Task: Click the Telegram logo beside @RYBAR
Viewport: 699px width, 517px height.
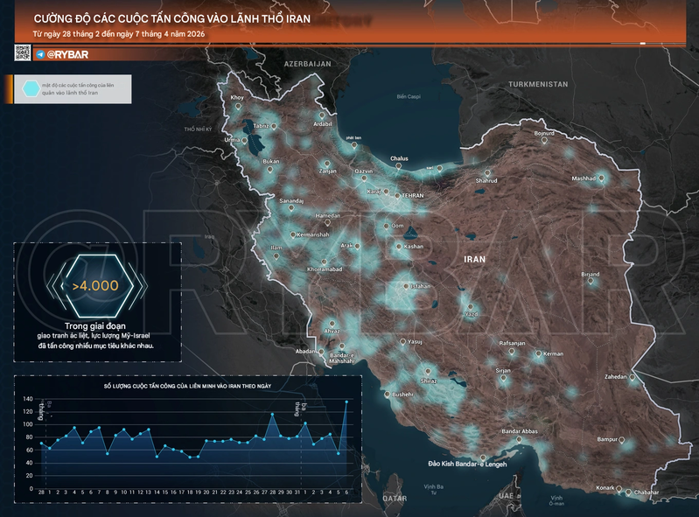Action: coord(40,54)
